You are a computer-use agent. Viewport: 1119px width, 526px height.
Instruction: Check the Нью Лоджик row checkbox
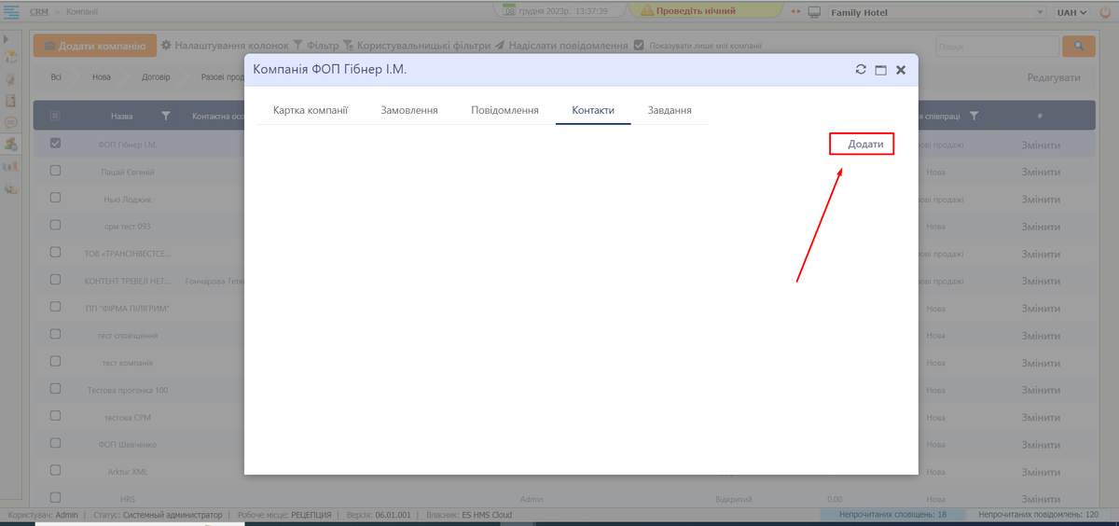pos(55,198)
